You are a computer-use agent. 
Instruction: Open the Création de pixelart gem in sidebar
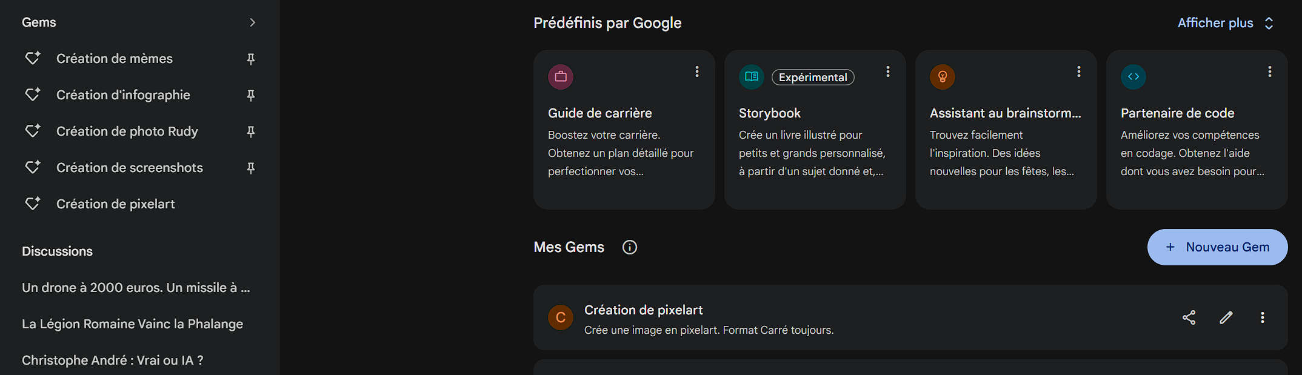pos(116,204)
